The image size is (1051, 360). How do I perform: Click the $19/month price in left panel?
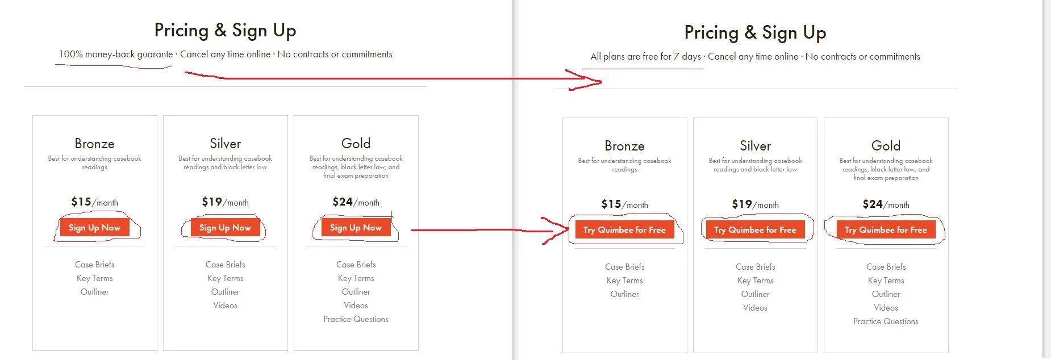225,202
